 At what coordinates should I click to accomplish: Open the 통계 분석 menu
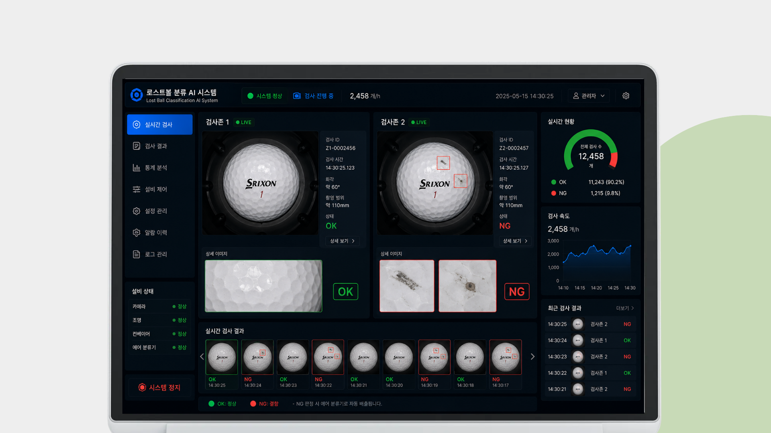(x=160, y=168)
